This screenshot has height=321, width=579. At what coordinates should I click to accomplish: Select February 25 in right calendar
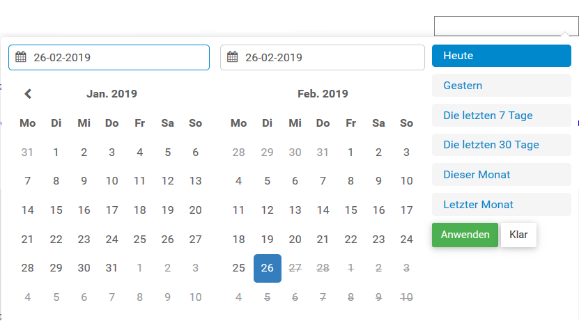coord(238,268)
